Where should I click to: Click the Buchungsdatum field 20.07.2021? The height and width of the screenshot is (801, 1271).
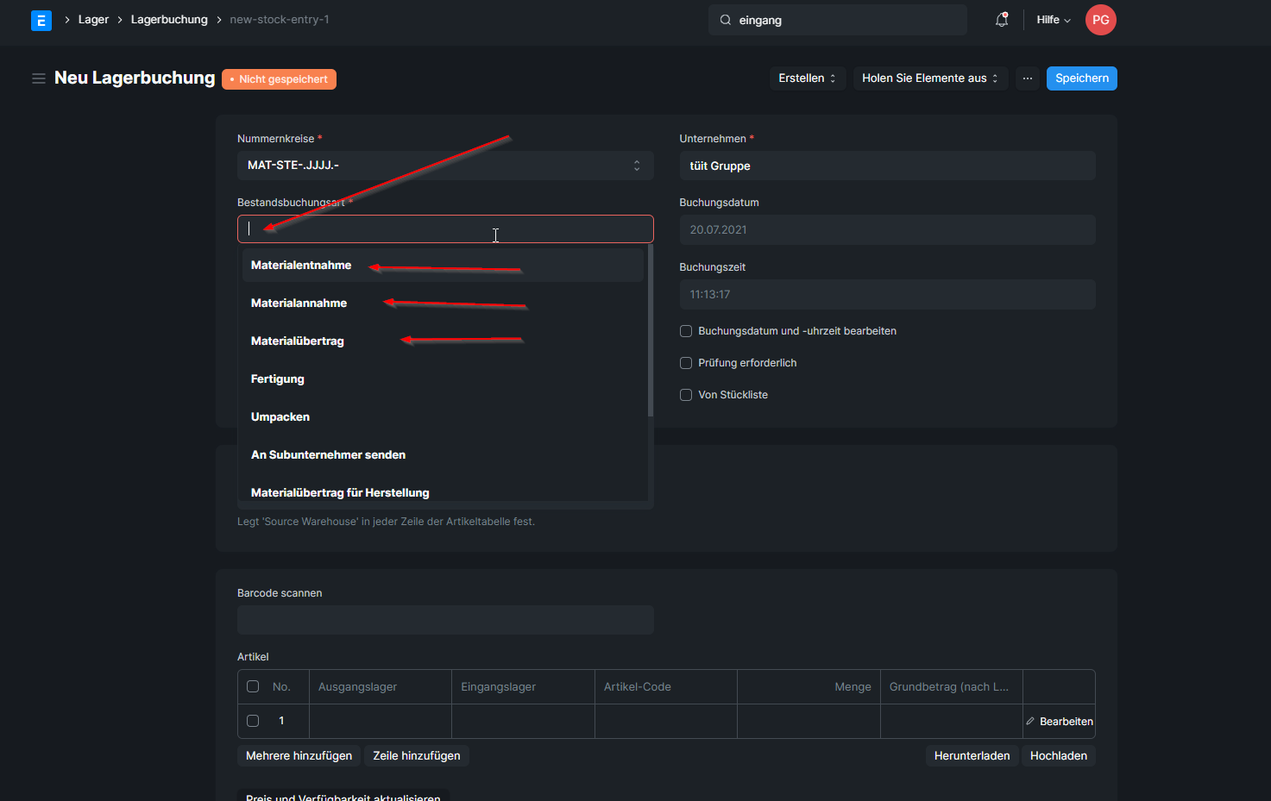887,230
